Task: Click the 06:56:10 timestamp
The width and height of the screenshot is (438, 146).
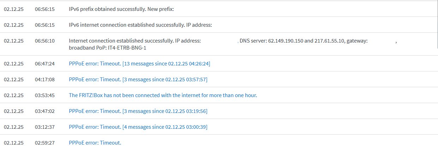Action: click(x=45, y=41)
